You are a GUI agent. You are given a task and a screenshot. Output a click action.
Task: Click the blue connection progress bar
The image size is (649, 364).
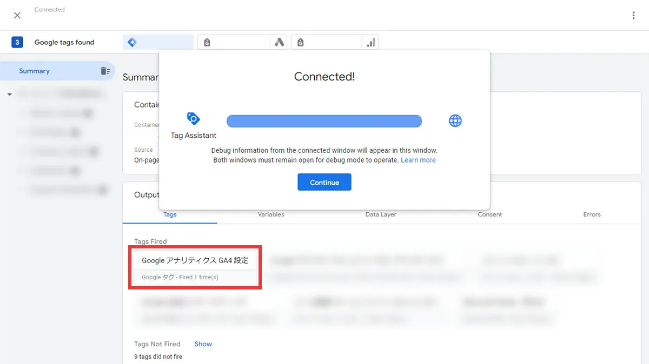[324, 120]
